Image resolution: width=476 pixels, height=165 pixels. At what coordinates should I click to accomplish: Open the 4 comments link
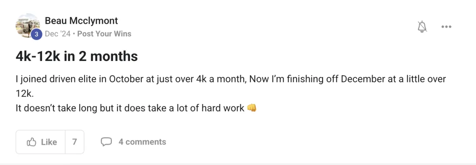click(142, 142)
